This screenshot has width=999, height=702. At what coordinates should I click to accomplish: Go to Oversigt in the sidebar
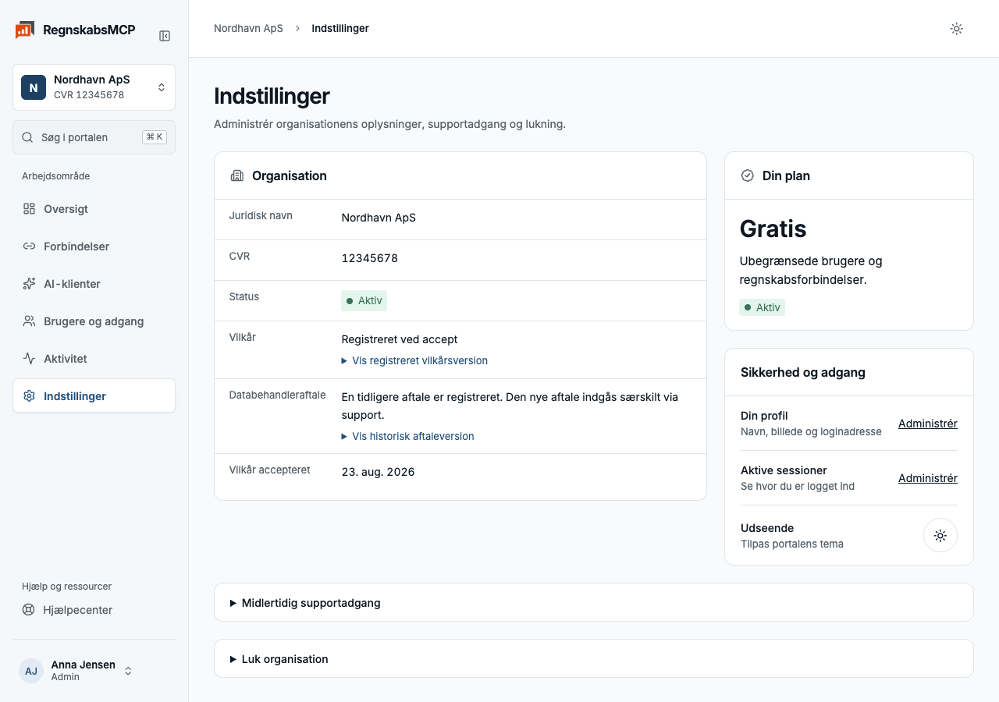click(x=94, y=209)
